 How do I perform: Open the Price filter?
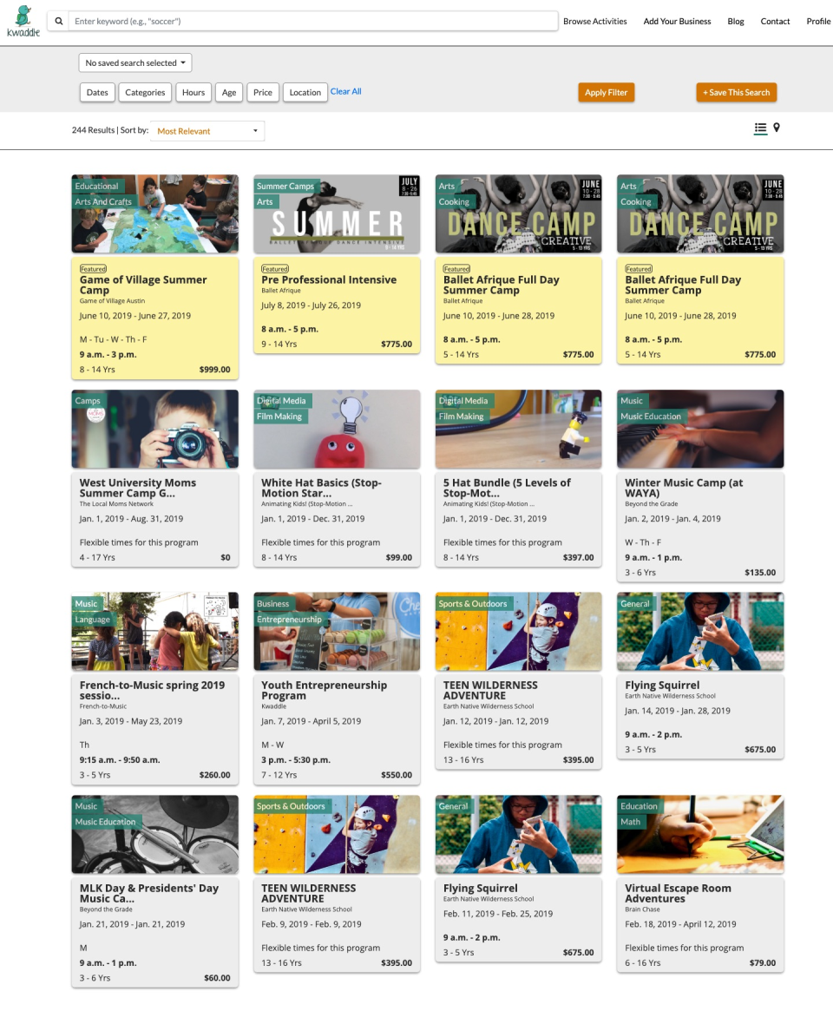262,92
